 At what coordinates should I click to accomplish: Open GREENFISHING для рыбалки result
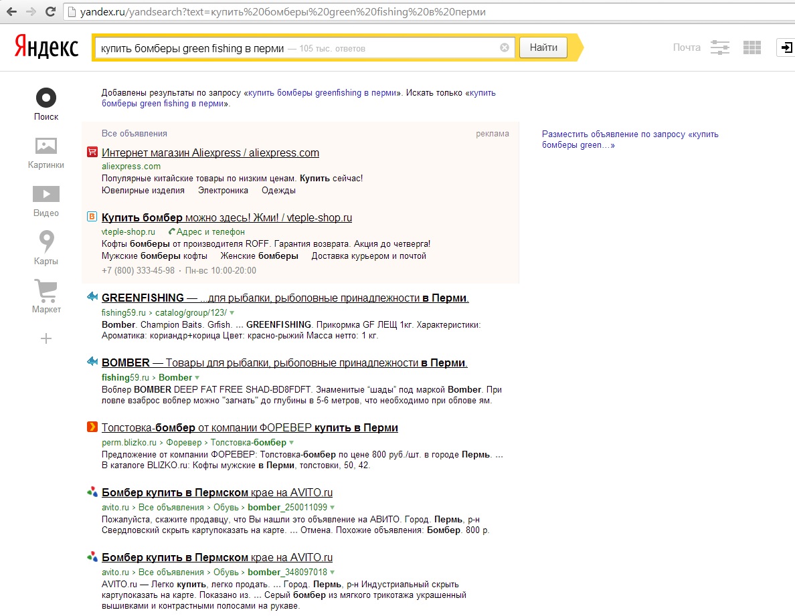(x=285, y=298)
